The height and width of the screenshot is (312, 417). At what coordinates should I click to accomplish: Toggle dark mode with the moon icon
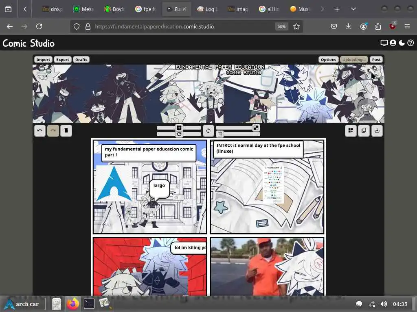(x=402, y=43)
